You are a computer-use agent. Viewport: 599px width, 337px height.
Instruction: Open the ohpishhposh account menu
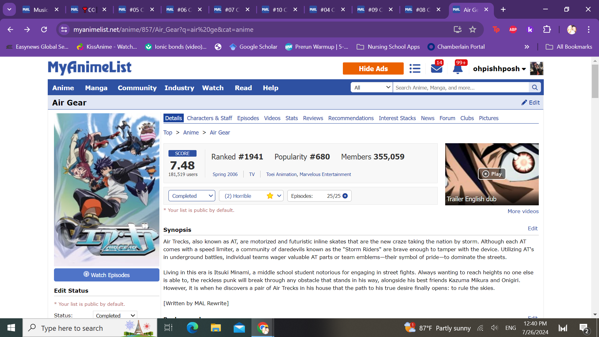499,69
